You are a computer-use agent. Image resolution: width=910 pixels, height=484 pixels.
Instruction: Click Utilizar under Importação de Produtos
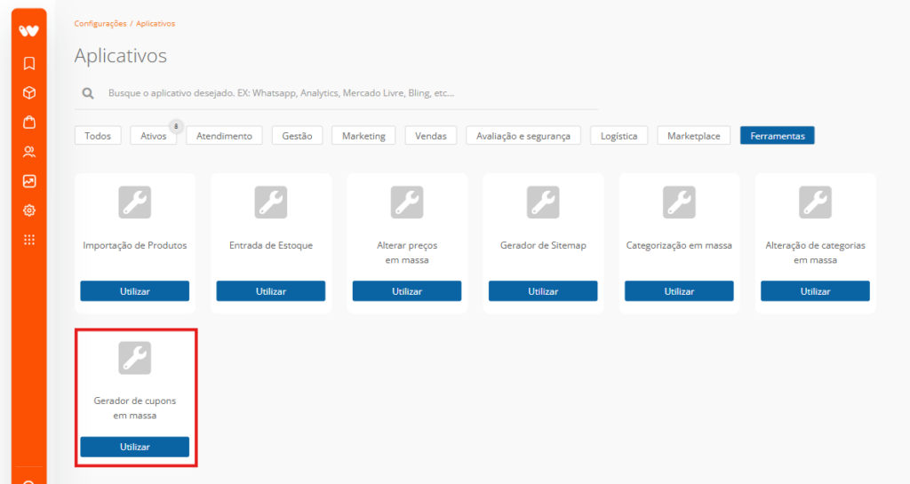pyautogui.click(x=135, y=291)
